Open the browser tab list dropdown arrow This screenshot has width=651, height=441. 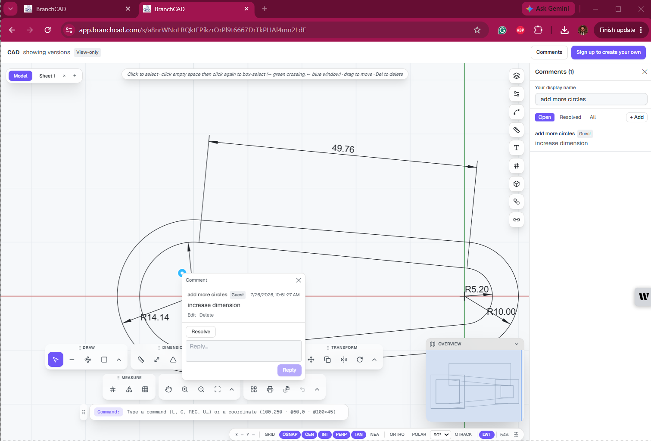coord(10,9)
